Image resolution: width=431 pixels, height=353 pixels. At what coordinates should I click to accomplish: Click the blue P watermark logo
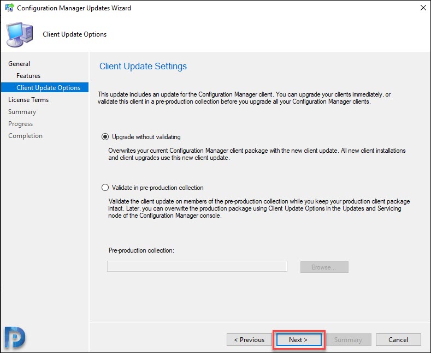tap(15, 337)
